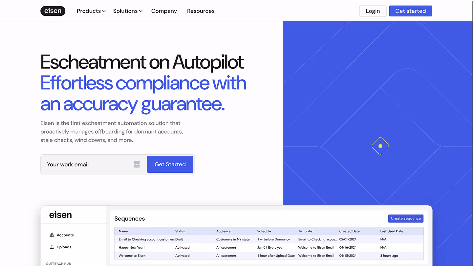Screen dimensions: 473x266
Task: Click the Jan 01 Every year schedule
Action: 270,248
